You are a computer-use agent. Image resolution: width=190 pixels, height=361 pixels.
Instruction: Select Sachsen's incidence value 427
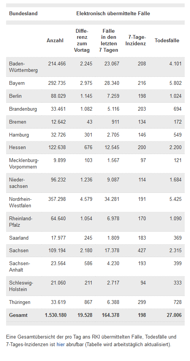coord(141,250)
